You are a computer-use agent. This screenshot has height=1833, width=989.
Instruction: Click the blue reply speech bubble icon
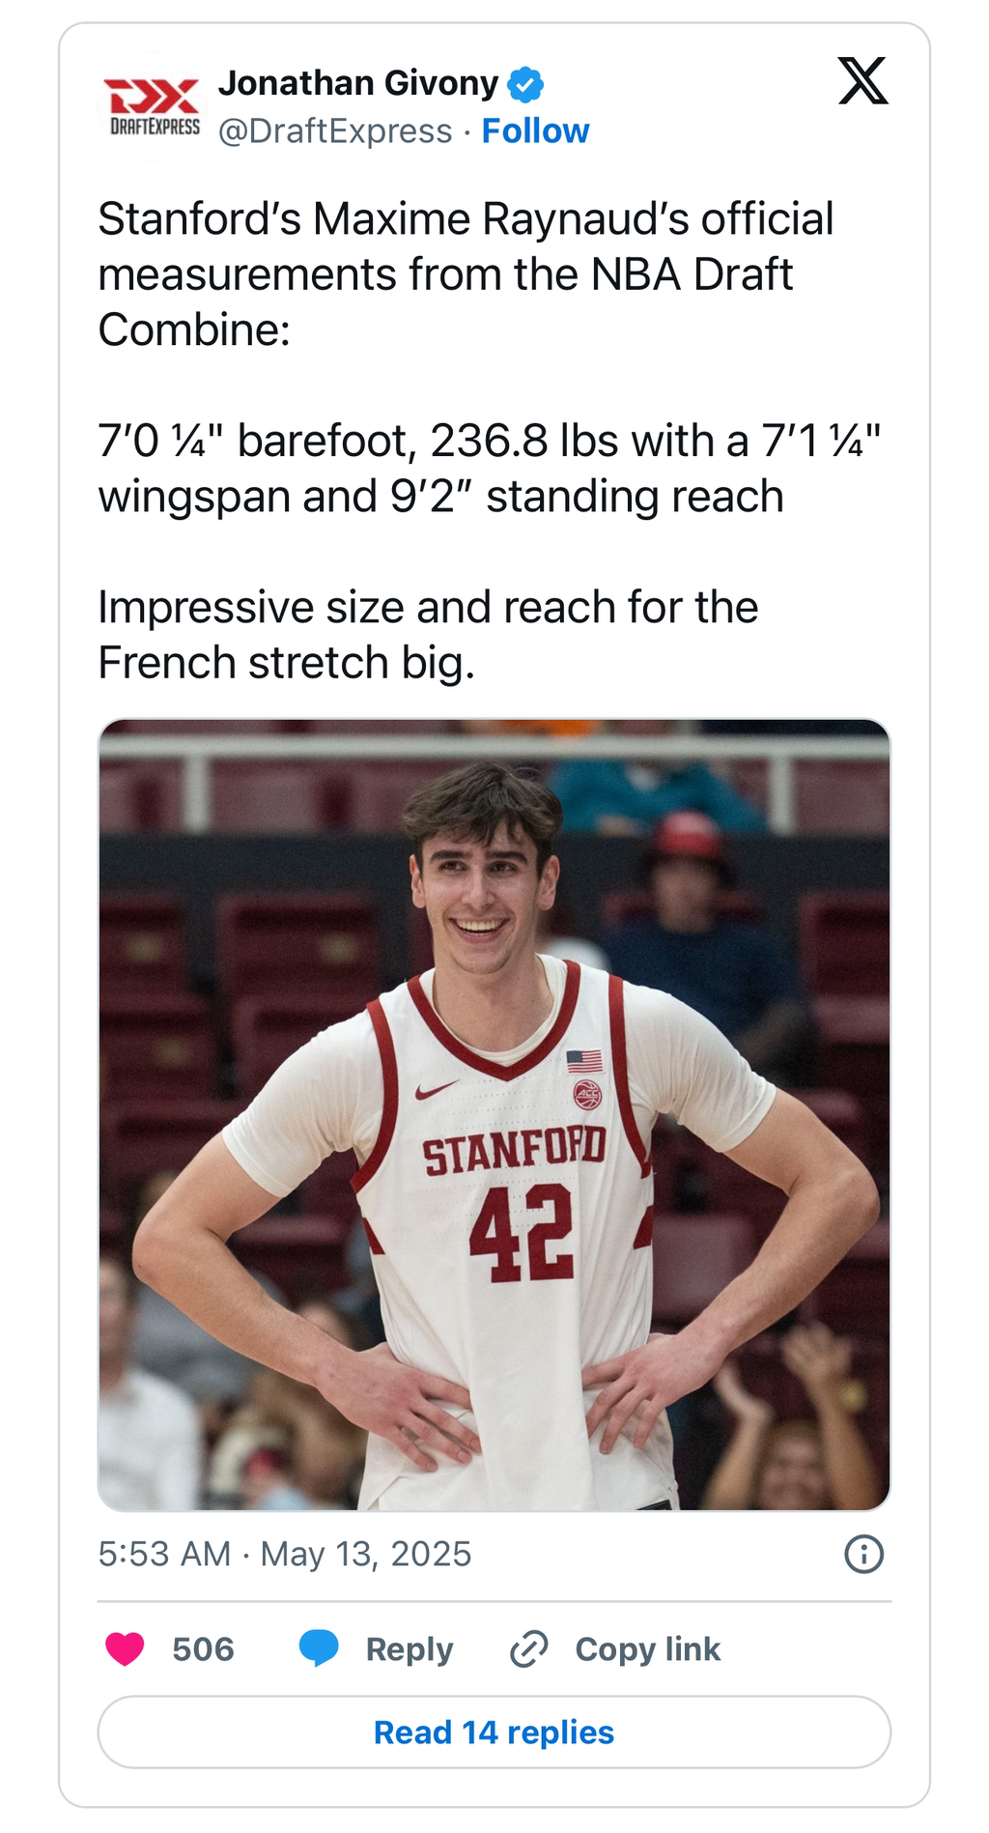pyautogui.click(x=319, y=1648)
